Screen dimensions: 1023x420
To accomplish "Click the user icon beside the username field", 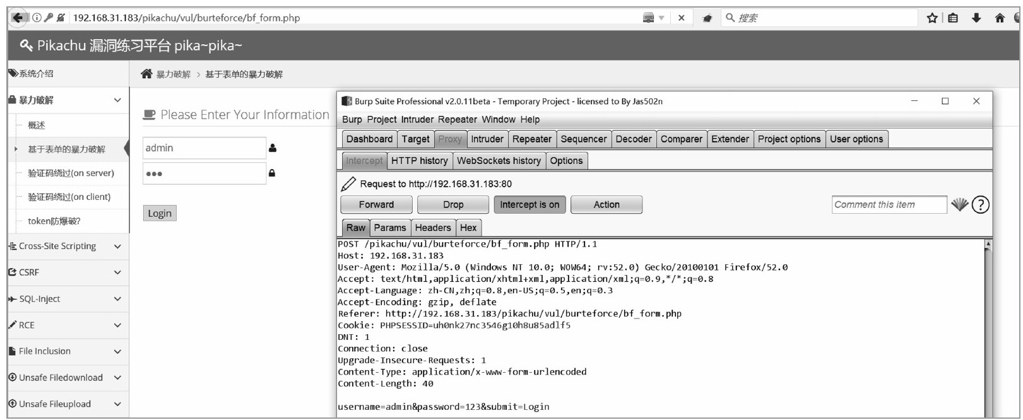I will click(x=273, y=148).
